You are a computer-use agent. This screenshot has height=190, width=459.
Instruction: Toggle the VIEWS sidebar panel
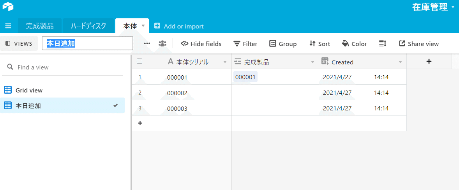click(19, 44)
